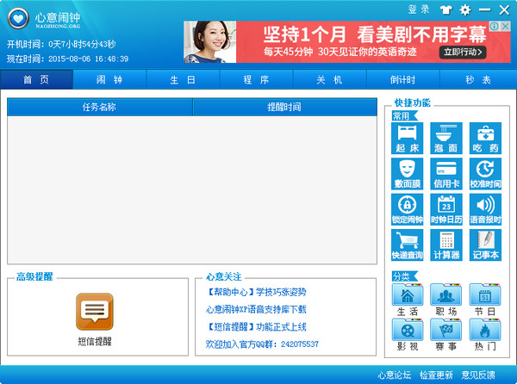The width and height of the screenshot is (517, 384).
Task: Toggle the 语音报时 voice time announcement
Action: pos(485,209)
